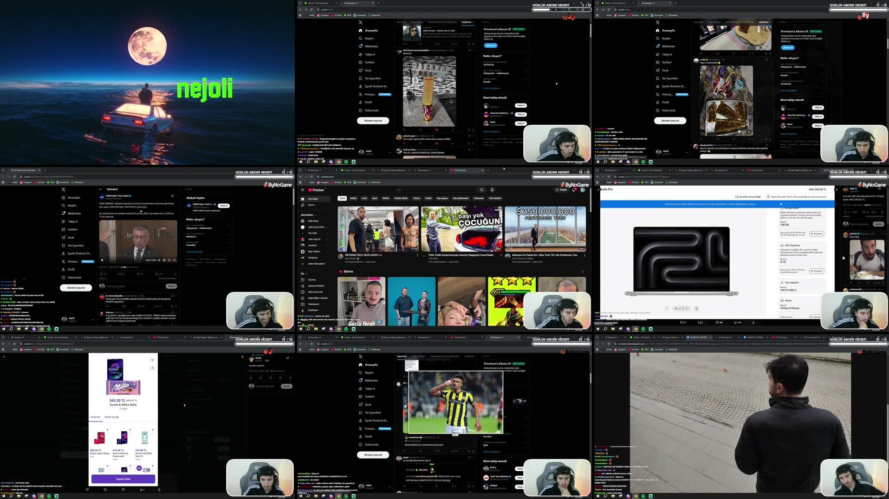Open Keşfet search in the X sidebar
This screenshot has width=889, height=499.
click(367, 38)
